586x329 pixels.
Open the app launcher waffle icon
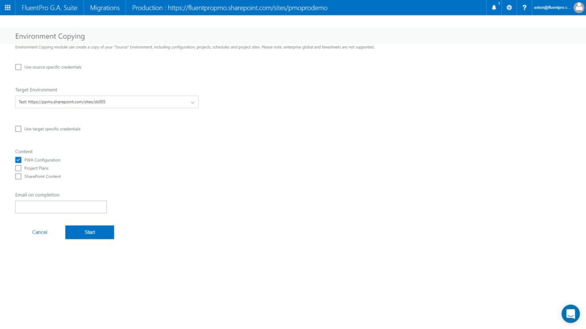pos(7,7)
